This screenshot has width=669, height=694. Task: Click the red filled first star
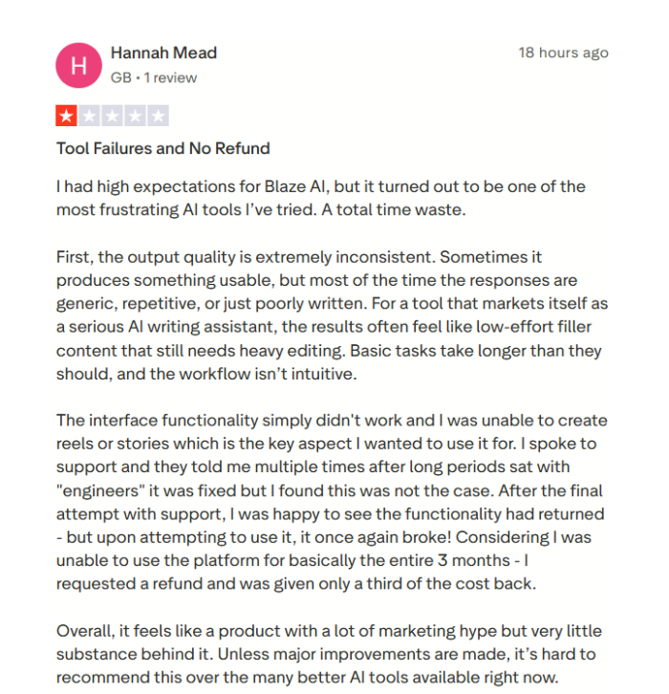pyautogui.click(x=67, y=117)
